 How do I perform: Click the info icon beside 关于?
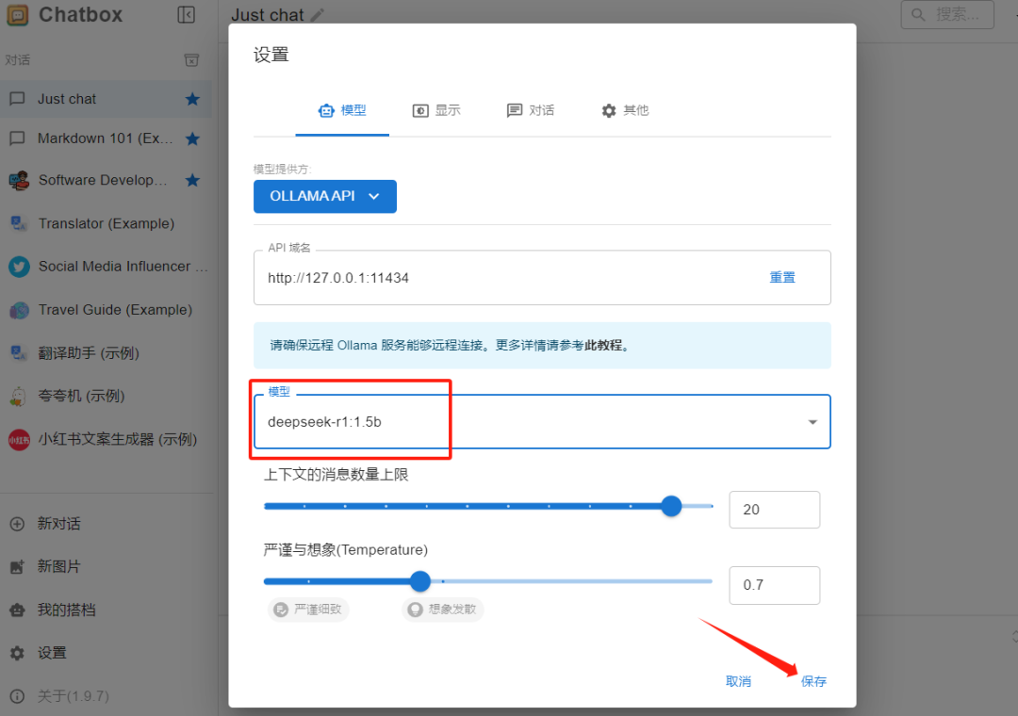tap(18, 696)
